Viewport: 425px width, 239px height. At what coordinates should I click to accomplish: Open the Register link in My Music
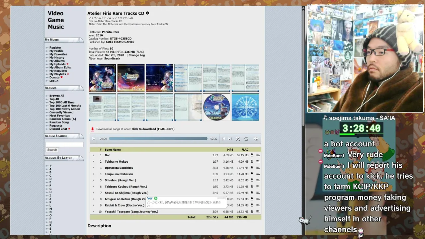click(55, 48)
